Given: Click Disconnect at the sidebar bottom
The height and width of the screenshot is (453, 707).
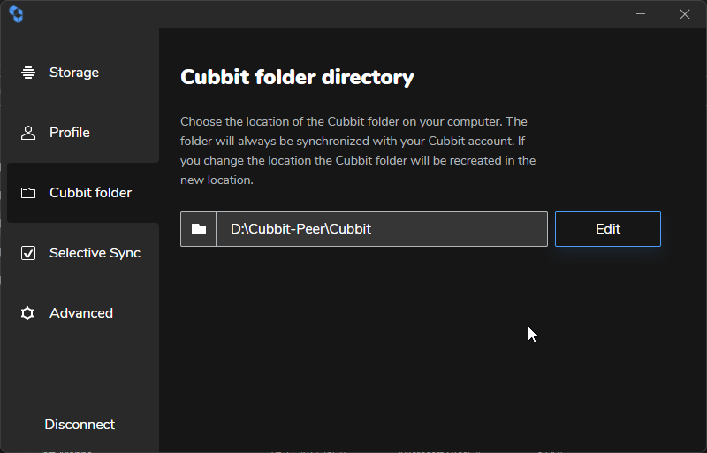Looking at the screenshot, I should coord(80,425).
